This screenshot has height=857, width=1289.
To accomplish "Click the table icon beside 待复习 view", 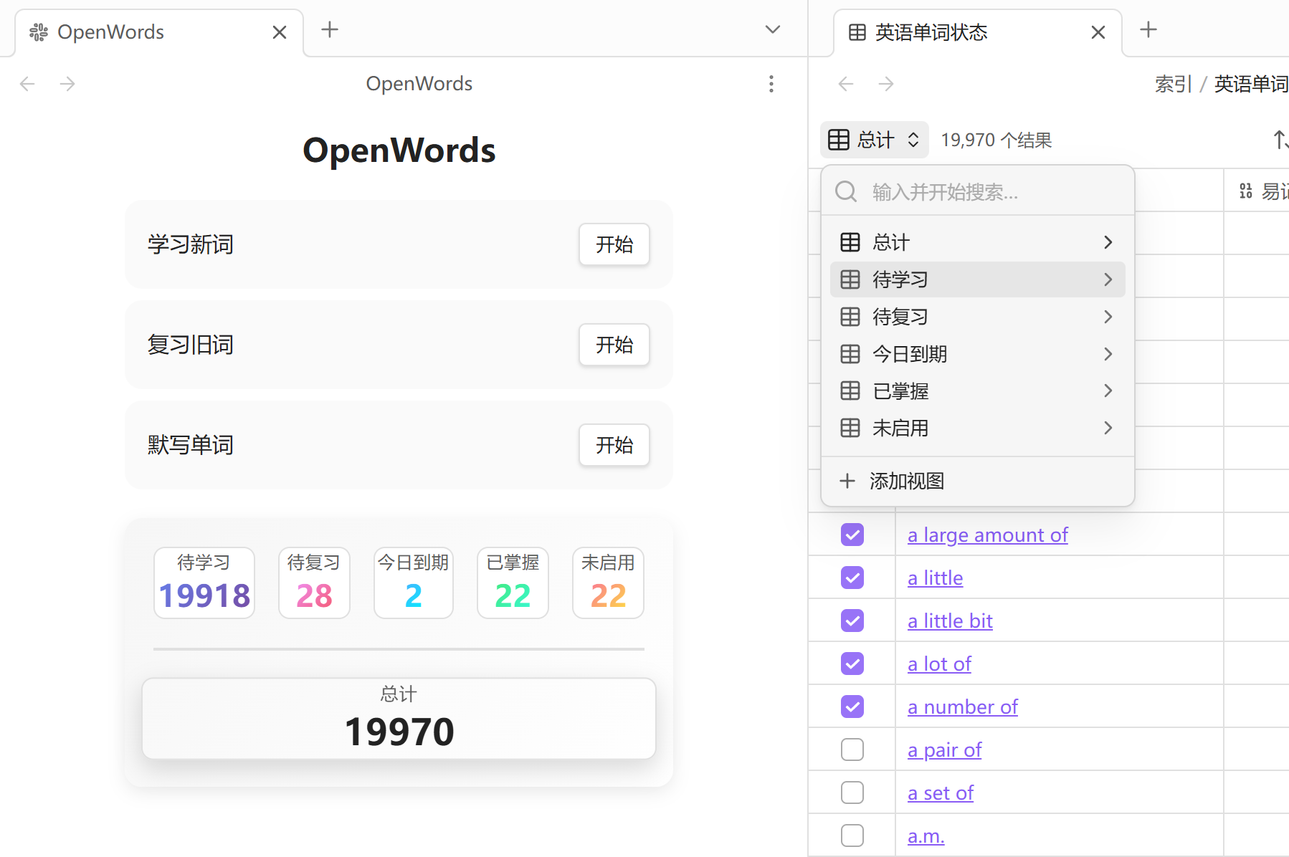I will click(x=850, y=317).
